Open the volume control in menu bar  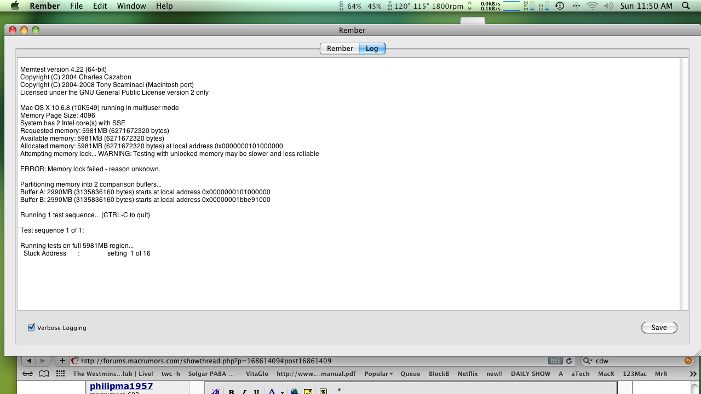coord(608,6)
